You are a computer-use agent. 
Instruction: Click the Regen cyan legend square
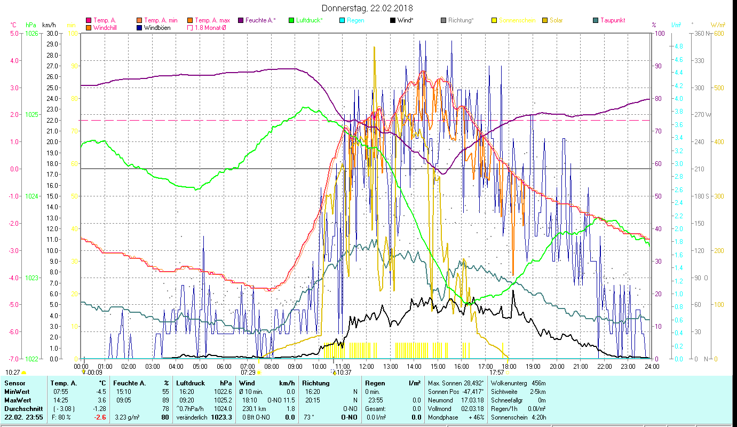tap(342, 21)
